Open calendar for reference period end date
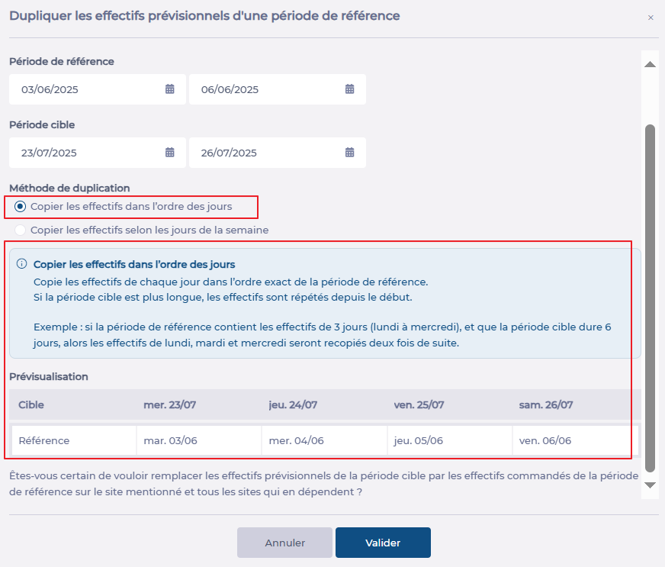Image resolution: width=665 pixels, height=567 pixels. pyautogui.click(x=350, y=89)
